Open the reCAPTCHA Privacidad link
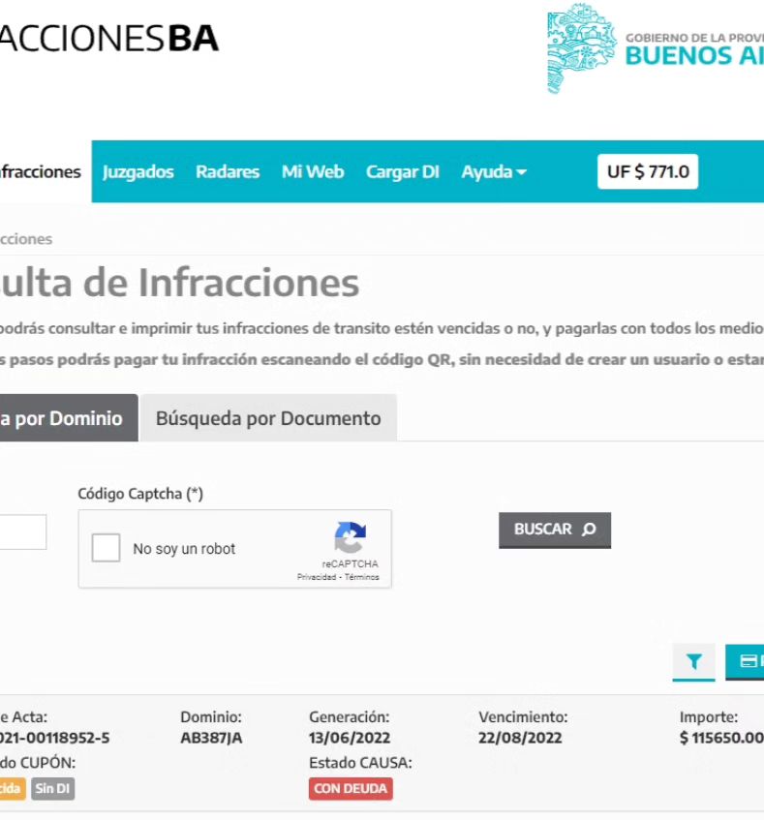Image resolution: width=764 pixels, height=820 pixels. 318,577
